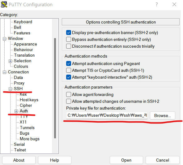Select Tunnels under SSH
The image size is (183, 165).
(27, 128)
